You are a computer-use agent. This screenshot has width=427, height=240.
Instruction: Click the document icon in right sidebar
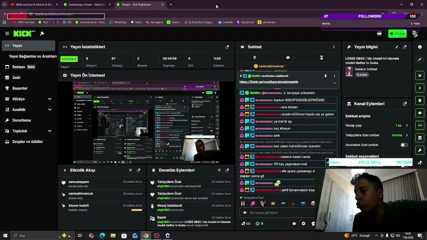point(420,100)
